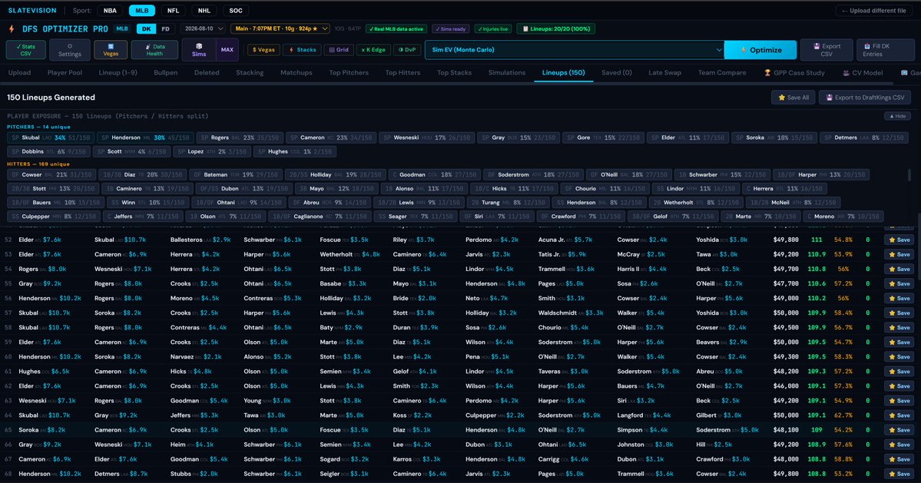Hide the player exposure panel
Viewport: 921px width, 483px height.
coord(897,116)
